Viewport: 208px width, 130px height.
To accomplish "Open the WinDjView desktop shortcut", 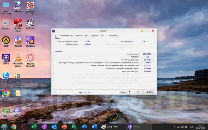I will click(x=30, y=42).
